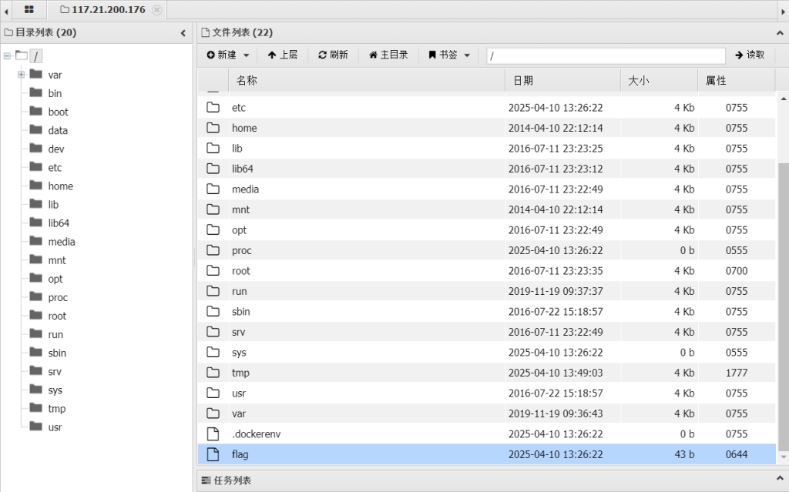The image size is (789, 492).
Task: Click flag file icon in file list
Action: pyautogui.click(x=213, y=454)
